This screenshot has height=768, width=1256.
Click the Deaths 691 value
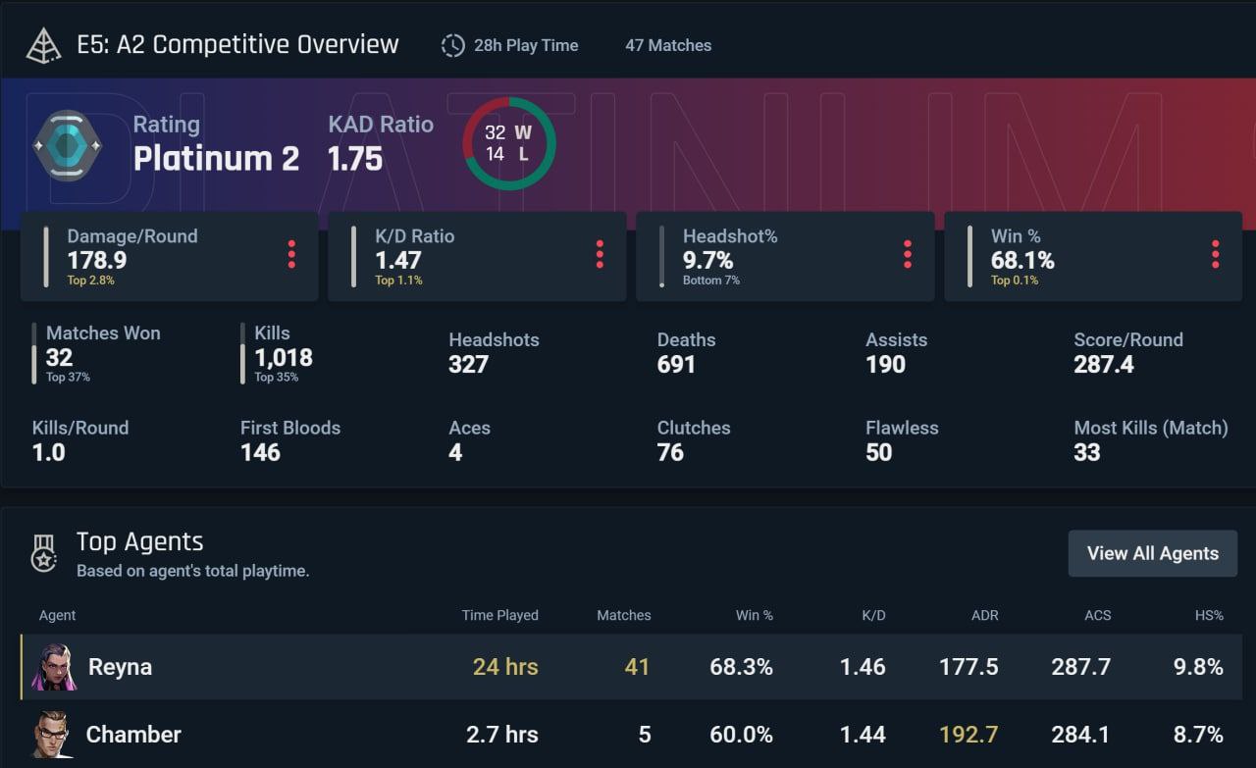pyautogui.click(x=676, y=365)
